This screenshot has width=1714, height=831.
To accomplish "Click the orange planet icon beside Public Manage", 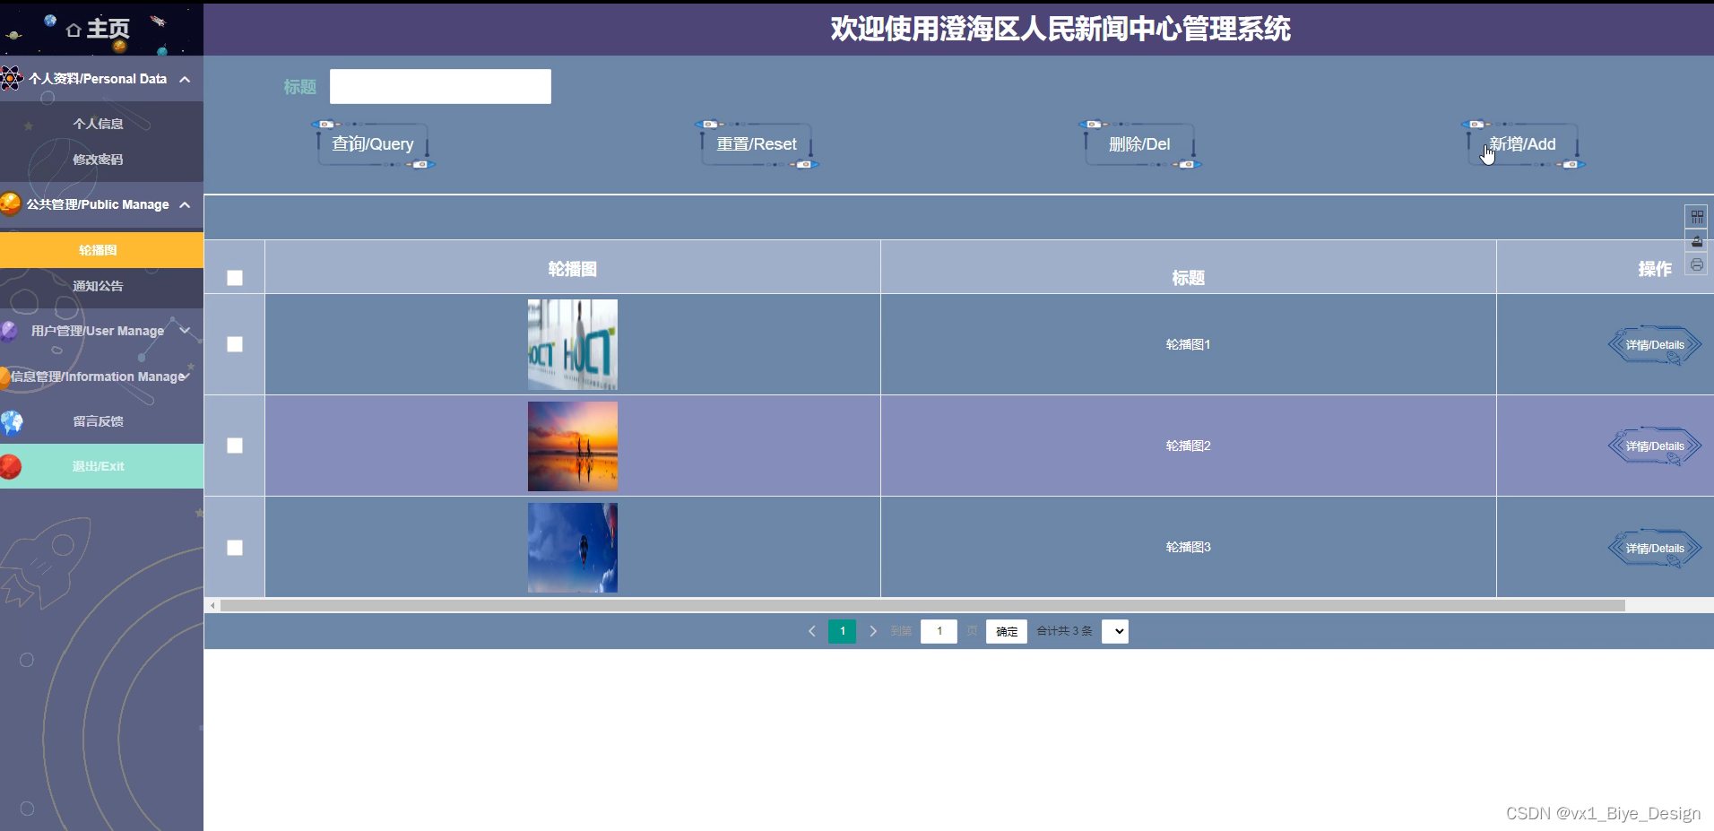I will click(10, 203).
